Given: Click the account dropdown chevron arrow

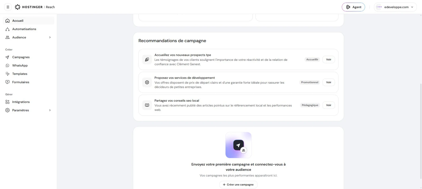Looking at the screenshot, I should coord(412,7).
